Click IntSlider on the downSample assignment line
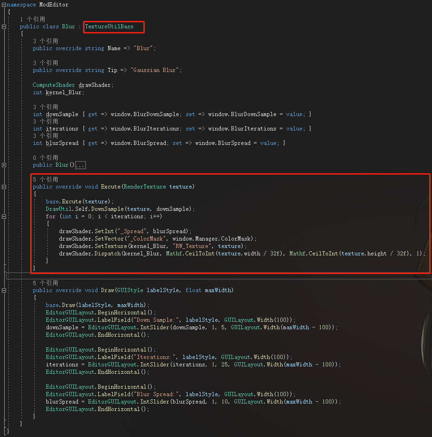Viewport: 432px width, 437px height. (x=155, y=327)
